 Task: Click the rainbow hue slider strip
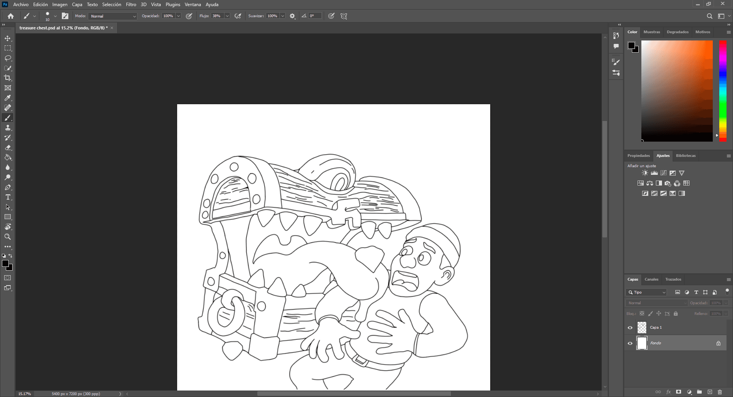pyautogui.click(x=723, y=91)
